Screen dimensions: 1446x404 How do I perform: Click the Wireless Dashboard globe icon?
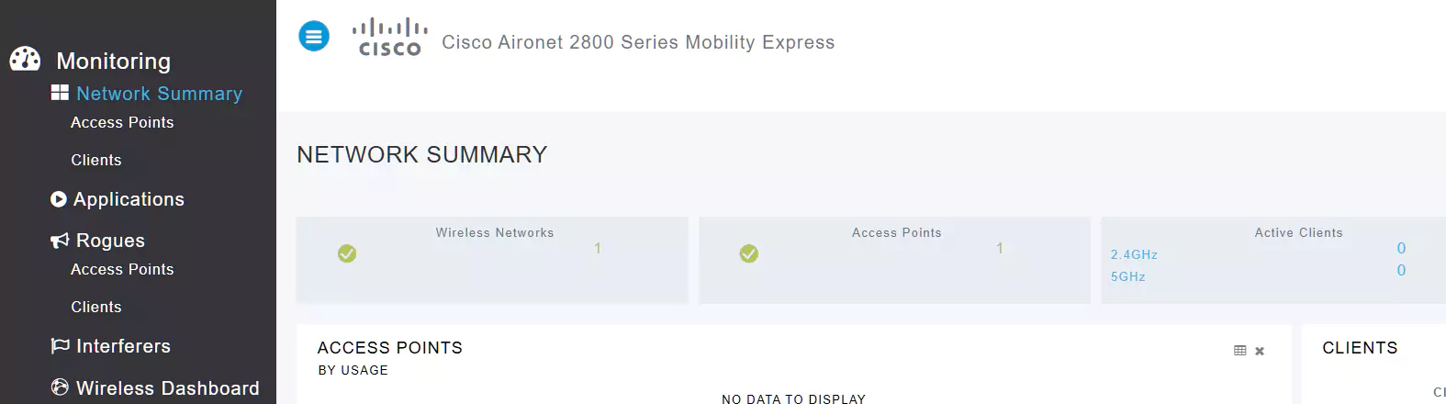(x=60, y=387)
